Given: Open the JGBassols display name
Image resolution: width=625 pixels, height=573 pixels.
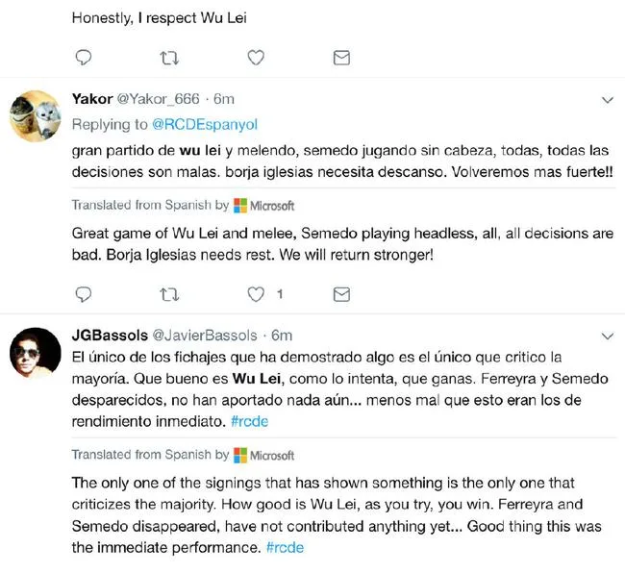Looking at the screenshot, I should click(x=110, y=336).
